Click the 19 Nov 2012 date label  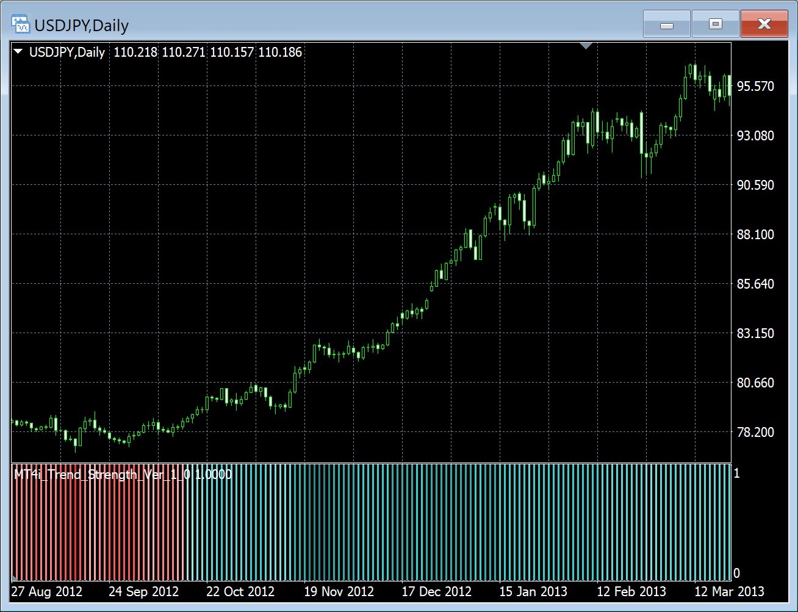point(339,591)
